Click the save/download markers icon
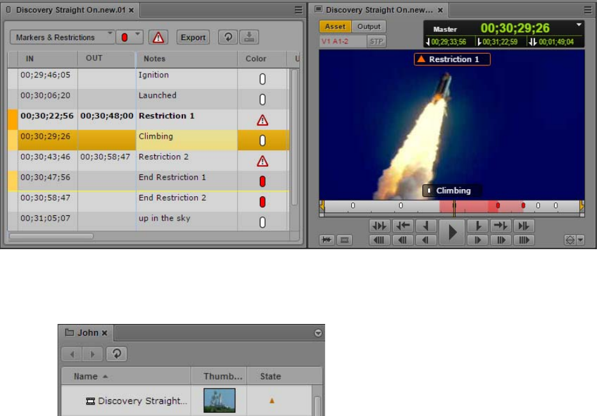 tap(249, 37)
